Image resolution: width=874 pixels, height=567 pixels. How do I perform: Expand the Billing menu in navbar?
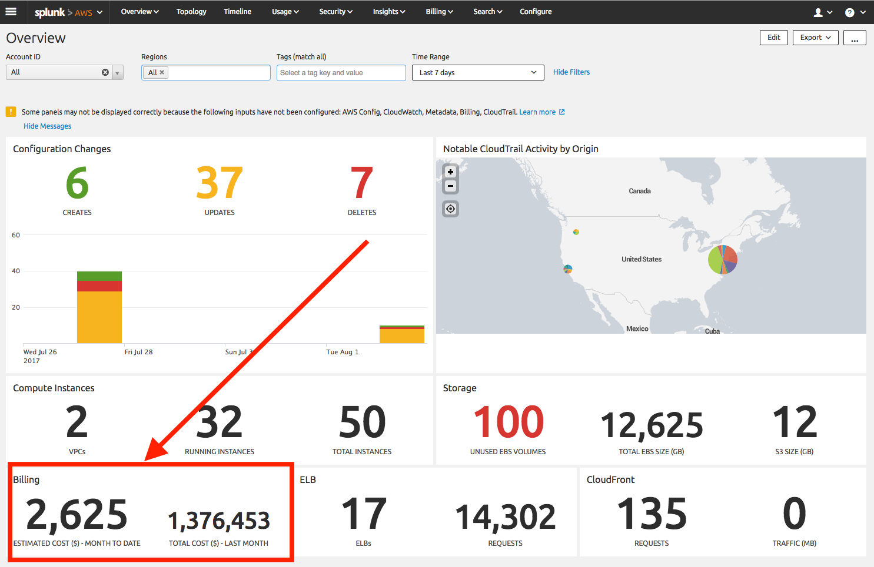pyautogui.click(x=440, y=12)
